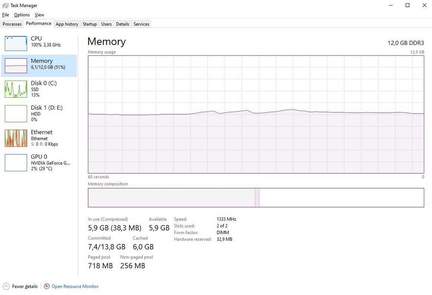Show GPU 0 NVIDIA GeForce graph
Image resolution: width=432 pixels, height=295 pixels.
[x=16, y=163]
